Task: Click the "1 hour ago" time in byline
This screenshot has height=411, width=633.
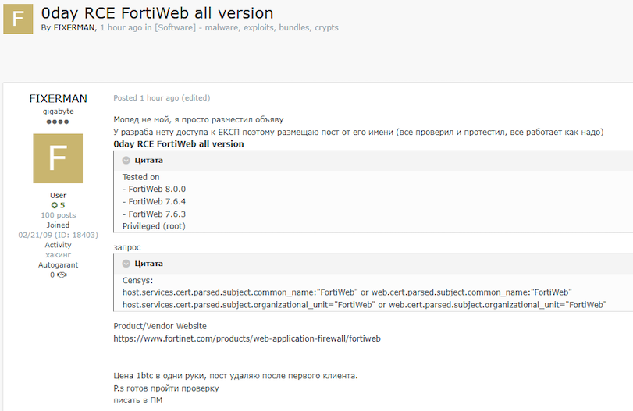Action: click(x=122, y=28)
